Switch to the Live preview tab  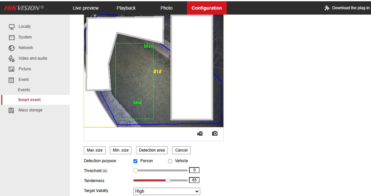tap(86, 8)
